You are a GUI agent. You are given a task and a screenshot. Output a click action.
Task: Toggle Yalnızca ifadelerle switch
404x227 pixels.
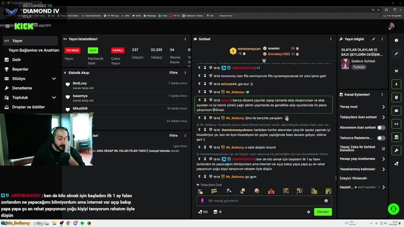pos(381,138)
